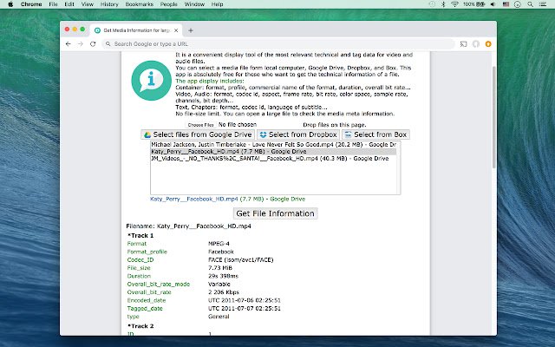Open the File menu

click(x=53, y=4)
